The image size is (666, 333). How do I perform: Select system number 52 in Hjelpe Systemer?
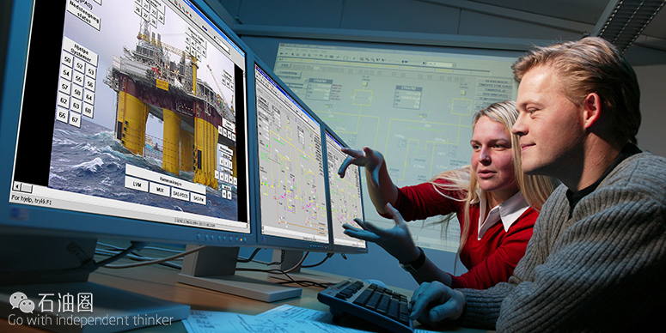pyautogui.click(x=79, y=66)
